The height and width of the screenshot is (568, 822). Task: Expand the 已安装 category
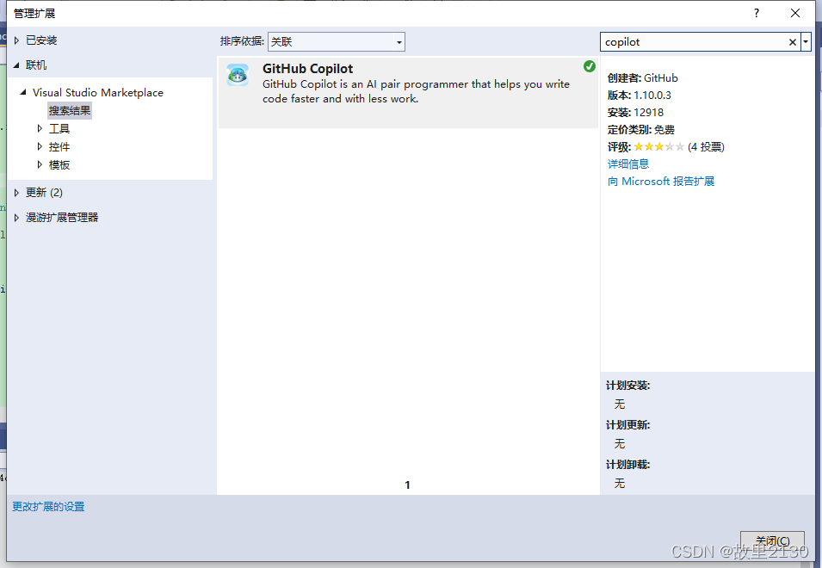tap(16, 40)
